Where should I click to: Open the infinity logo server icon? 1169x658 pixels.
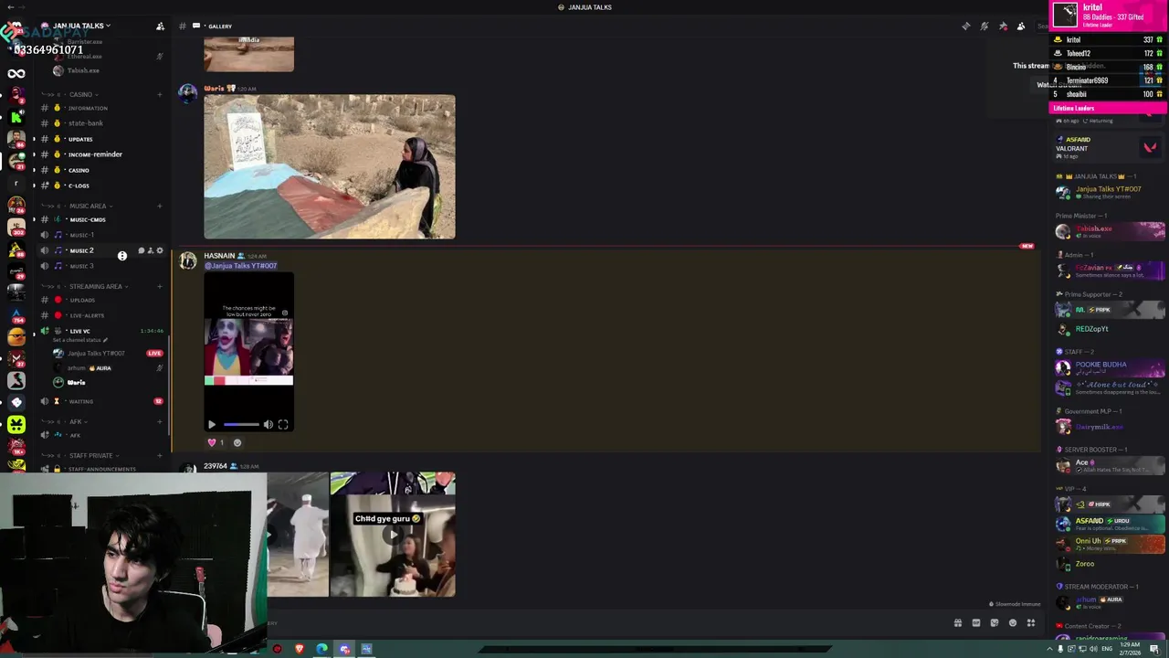pos(16,74)
